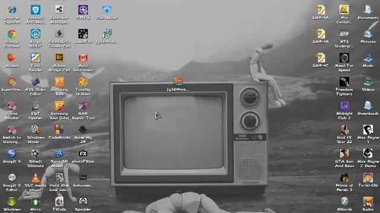This screenshot has width=380, height=213.
Task: Select the fg3DPrint... WinRAR archive above the TV
Action: pos(178,82)
